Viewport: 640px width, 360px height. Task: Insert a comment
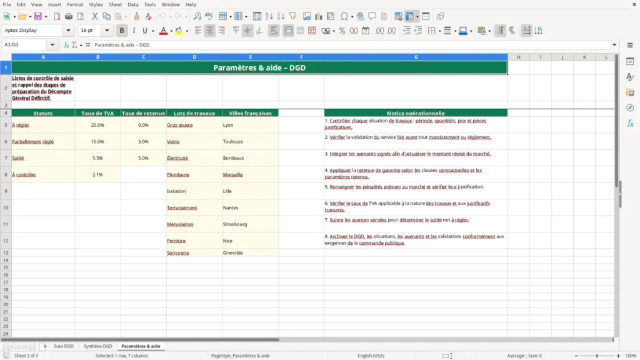click(x=372, y=16)
